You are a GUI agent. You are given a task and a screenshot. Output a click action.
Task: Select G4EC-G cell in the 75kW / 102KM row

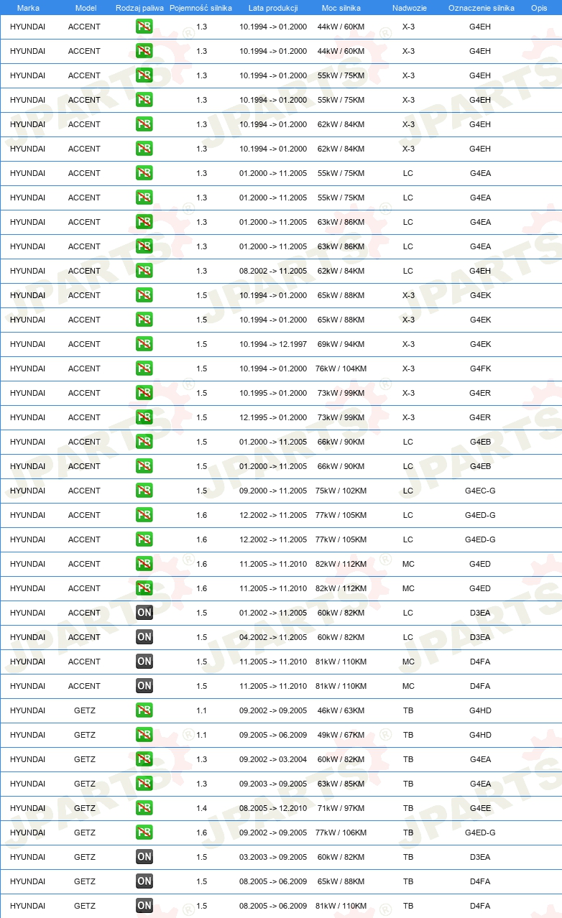point(480,491)
